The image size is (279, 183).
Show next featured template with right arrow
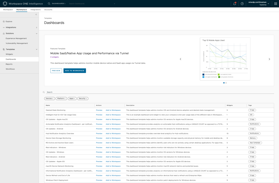[269, 59]
